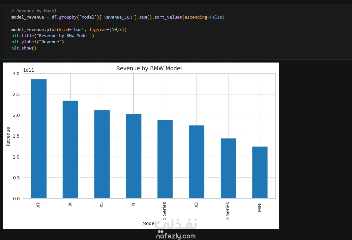The image size is (352, 240).
Task: Click the 0.5 y-axis tick value
Action: tap(16, 178)
